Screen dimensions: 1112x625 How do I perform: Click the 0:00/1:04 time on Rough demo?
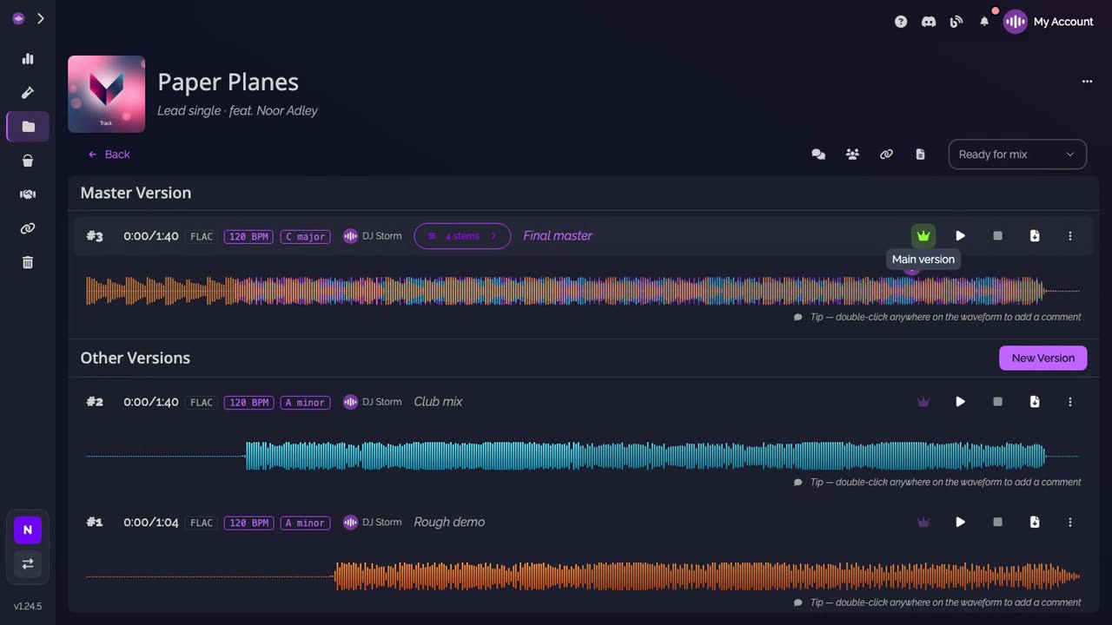[x=151, y=523]
